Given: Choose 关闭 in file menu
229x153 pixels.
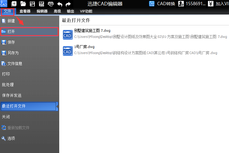Looking at the screenshot, I should point(6,117).
